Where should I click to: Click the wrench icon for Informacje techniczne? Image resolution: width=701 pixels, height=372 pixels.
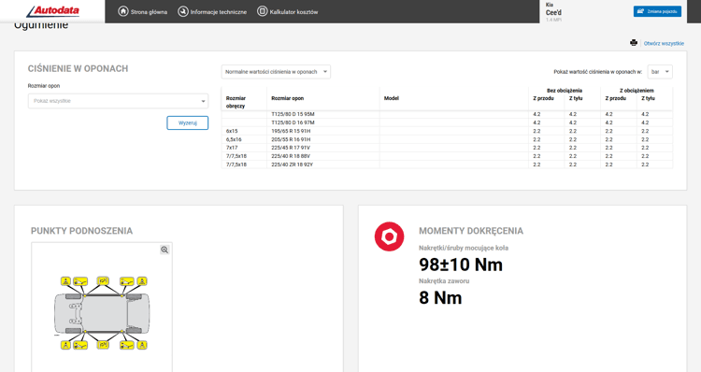coord(183,11)
